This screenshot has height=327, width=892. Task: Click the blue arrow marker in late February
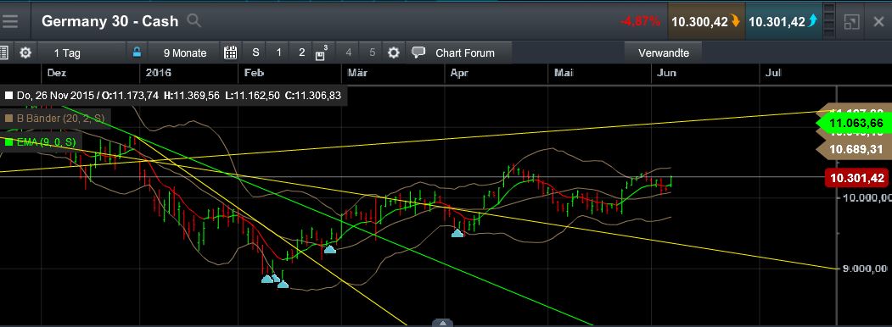(x=329, y=249)
